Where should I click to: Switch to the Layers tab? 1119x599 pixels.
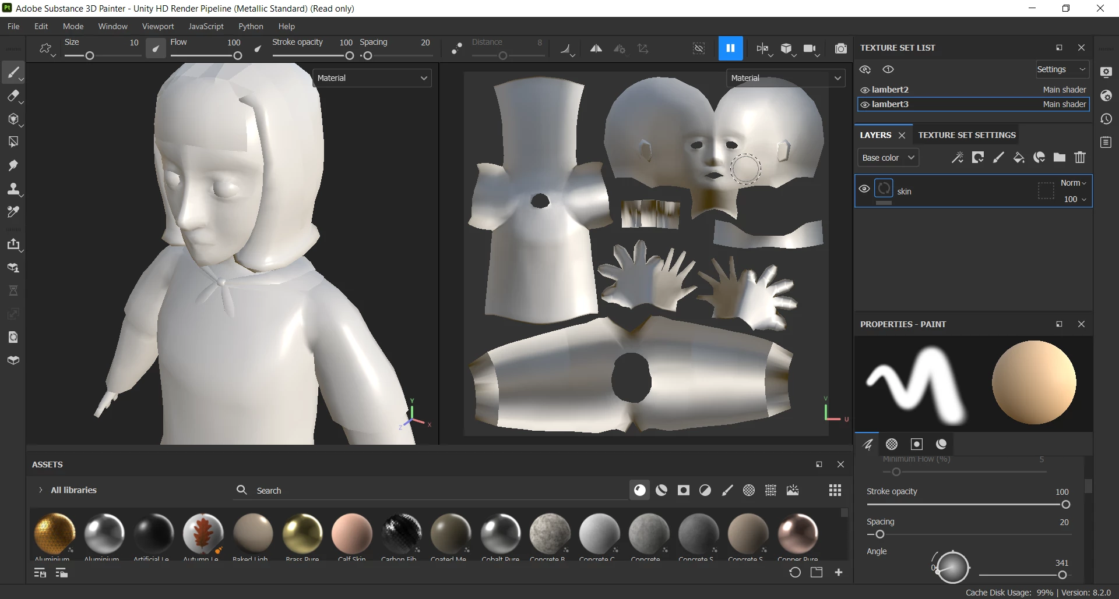pyautogui.click(x=875, y=135)
